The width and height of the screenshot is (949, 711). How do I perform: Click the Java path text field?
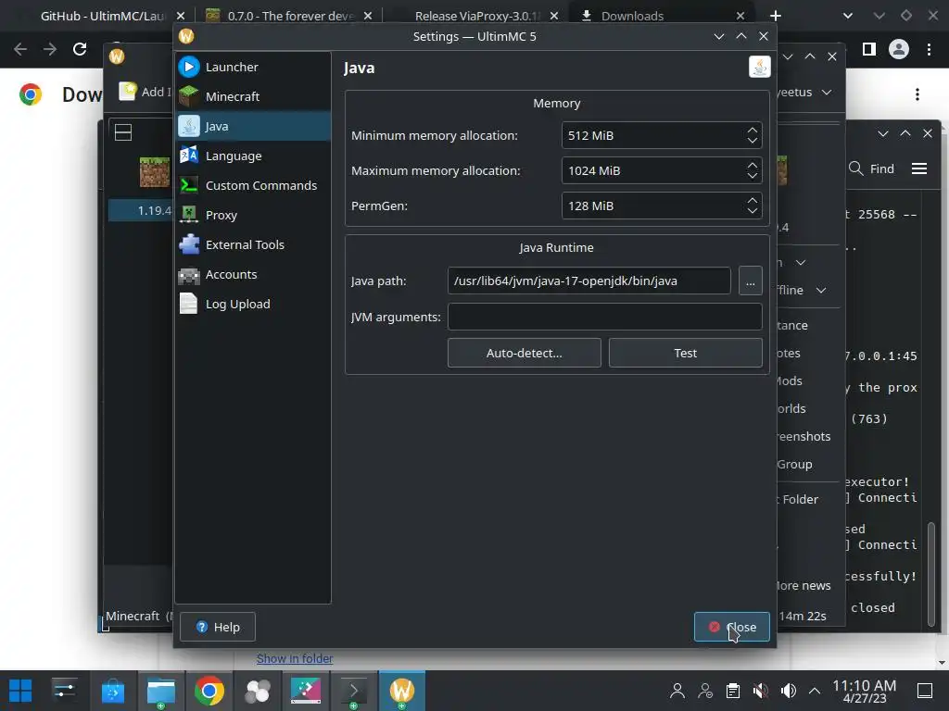tap(588, 281)
